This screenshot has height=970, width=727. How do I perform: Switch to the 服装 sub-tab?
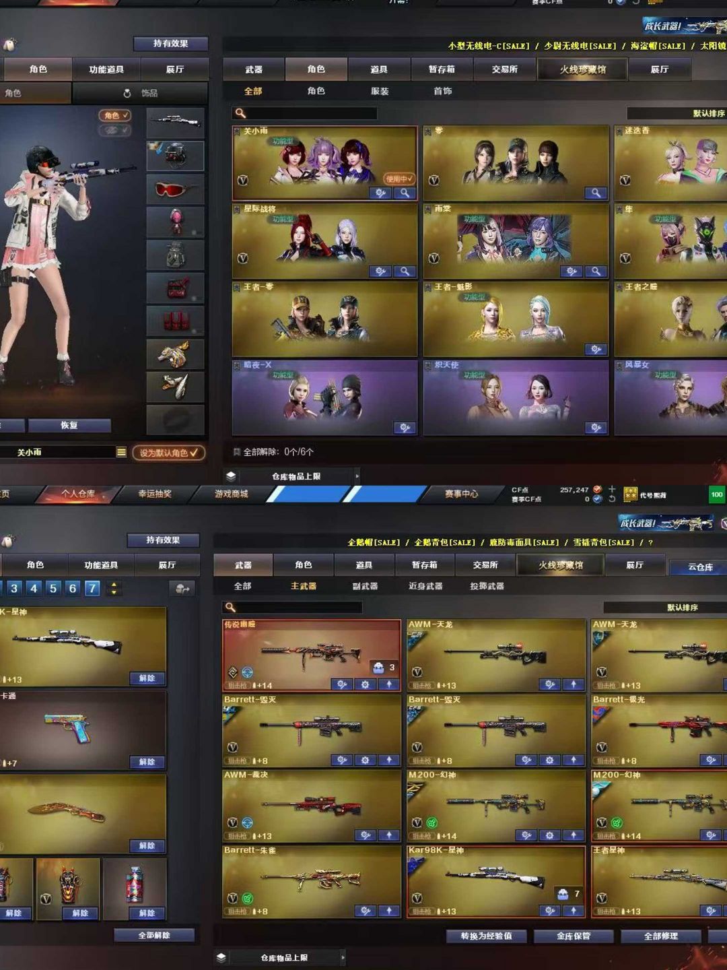(x=380, y=91)
